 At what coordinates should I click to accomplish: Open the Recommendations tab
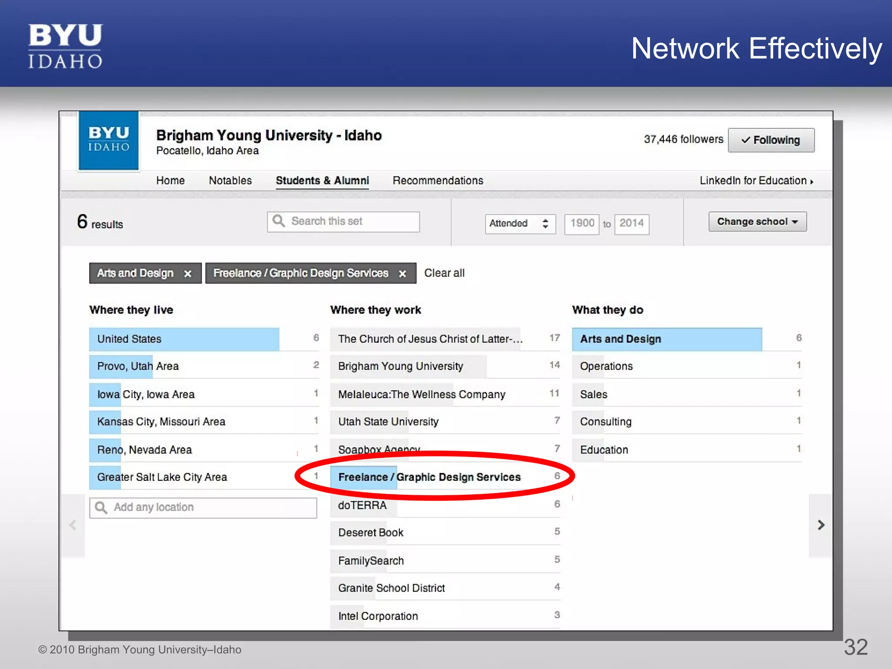[438, 180]
